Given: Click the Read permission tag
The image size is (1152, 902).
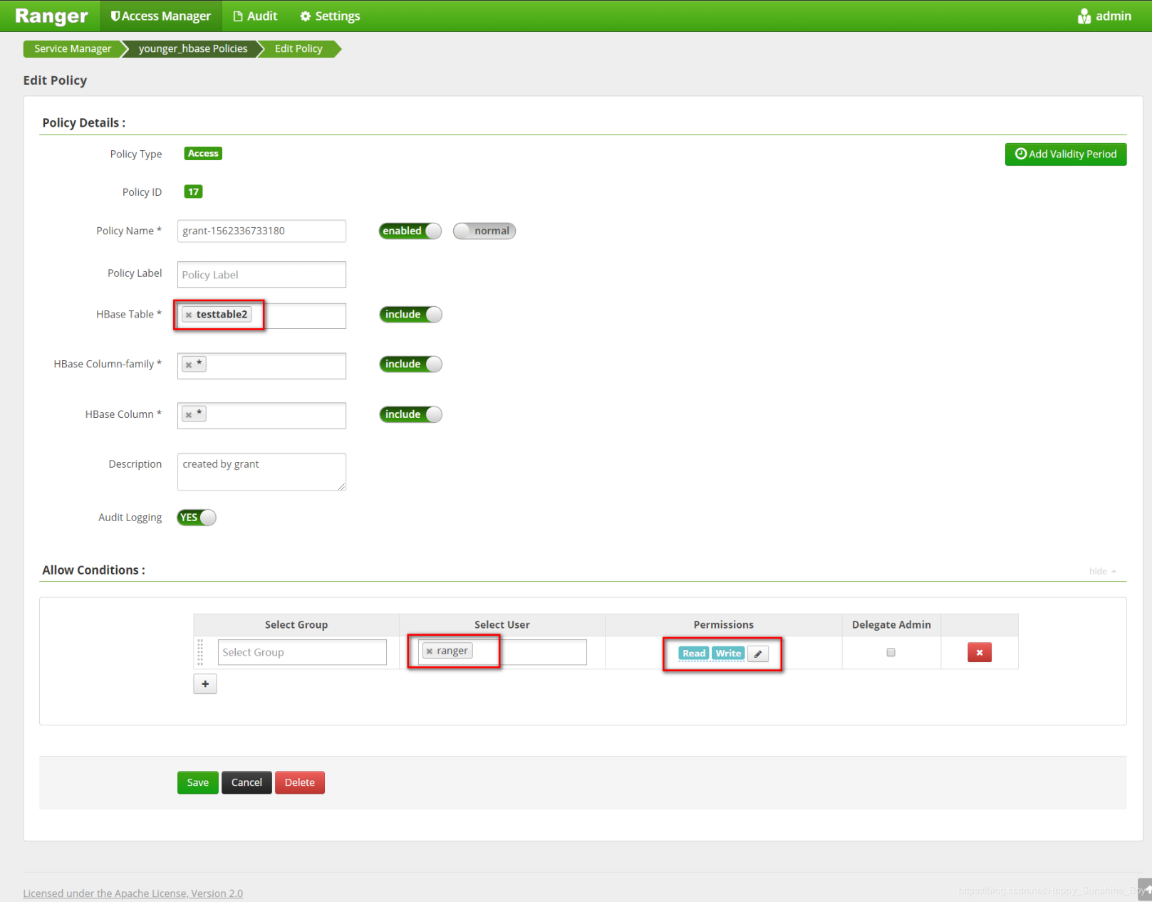Looking at the screenshot, I should [x=694, y=653].
